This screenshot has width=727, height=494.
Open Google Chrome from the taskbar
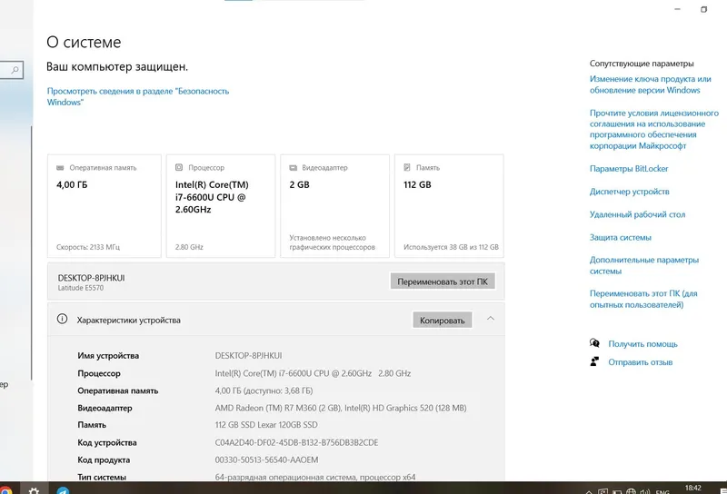tap(5, 490)
